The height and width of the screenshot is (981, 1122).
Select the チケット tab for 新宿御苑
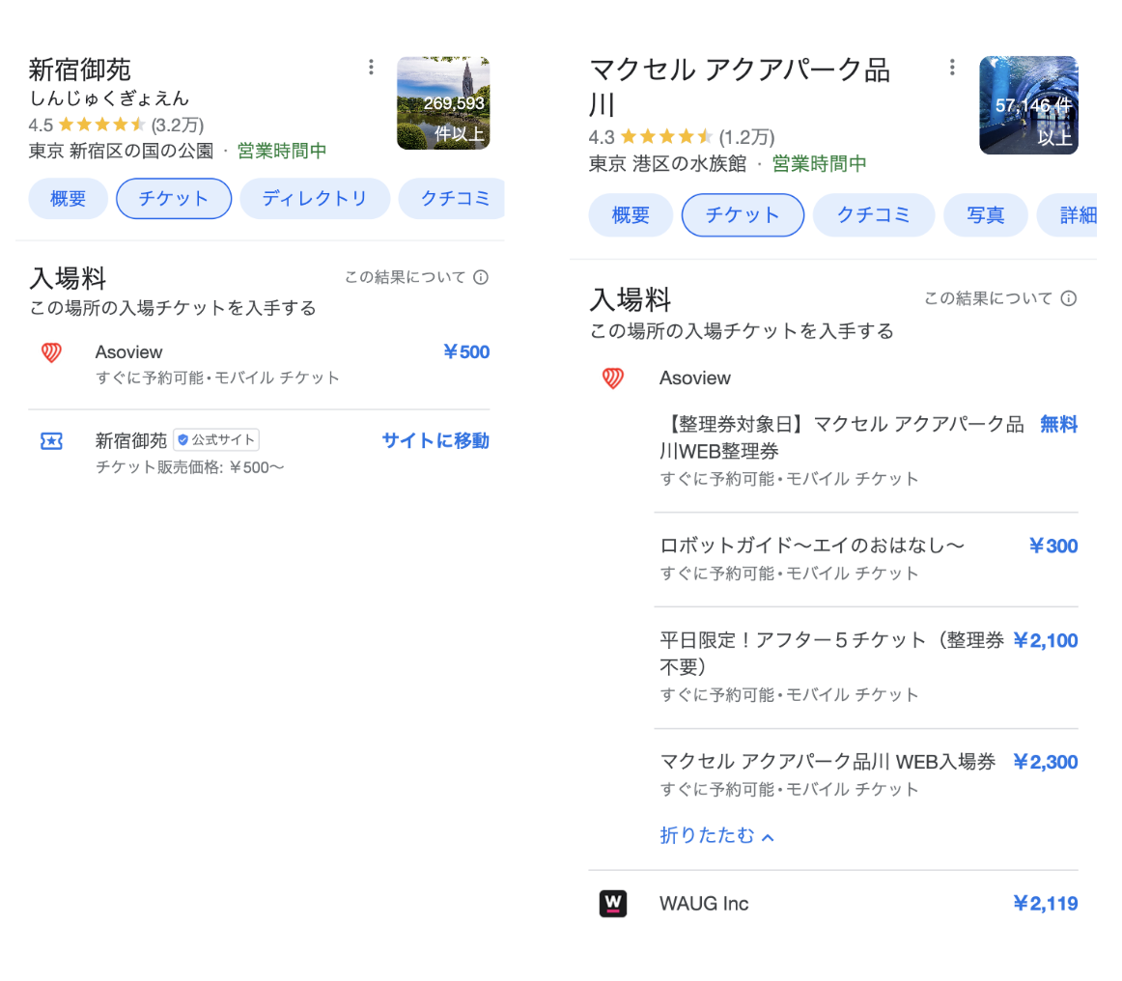pos(174,198)
